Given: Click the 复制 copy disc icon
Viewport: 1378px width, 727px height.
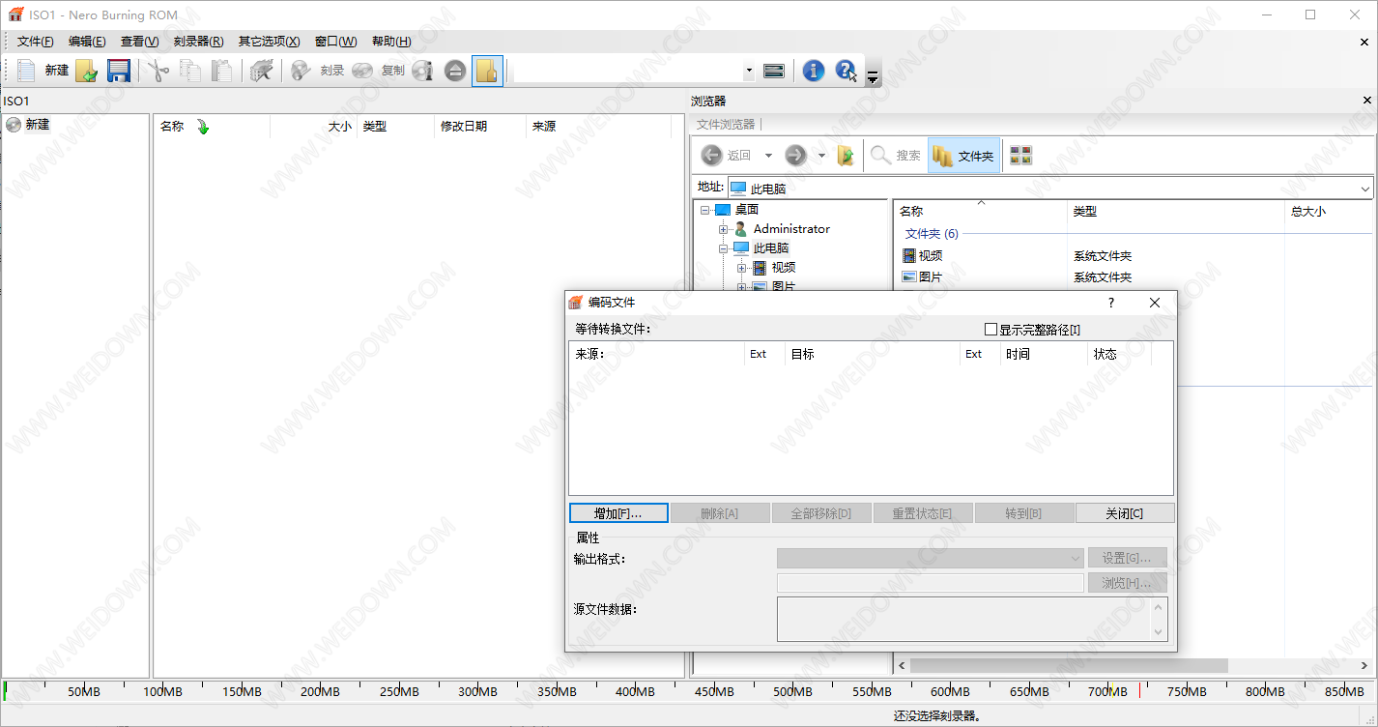Looking at the screenshot, I should tap(362, 70).
